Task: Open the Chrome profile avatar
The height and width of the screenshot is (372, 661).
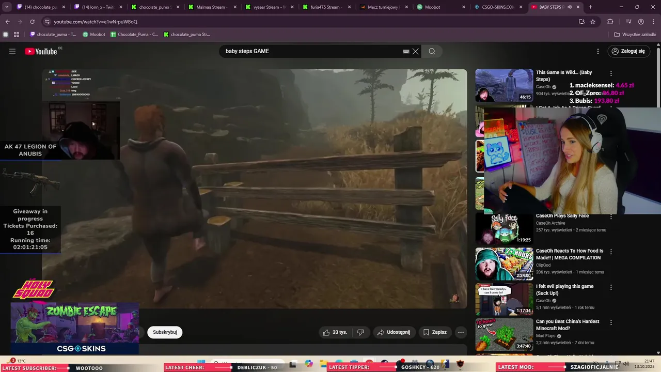Action: 641,22
